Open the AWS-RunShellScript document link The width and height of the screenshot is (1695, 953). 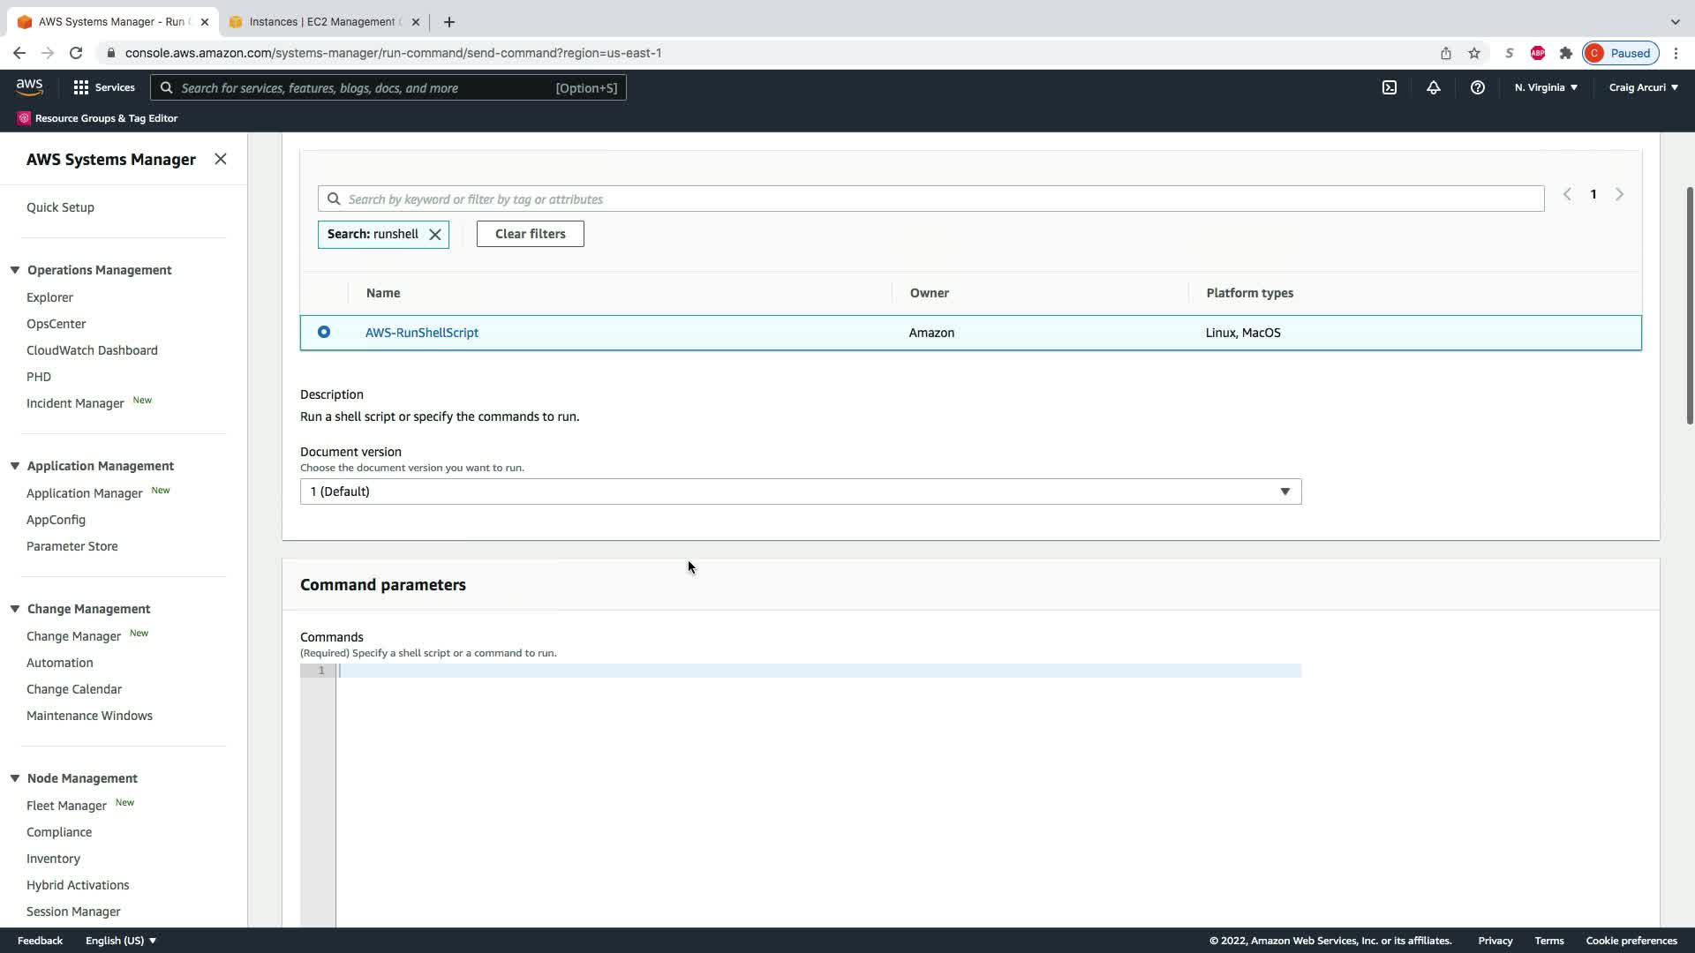point(422,333)
